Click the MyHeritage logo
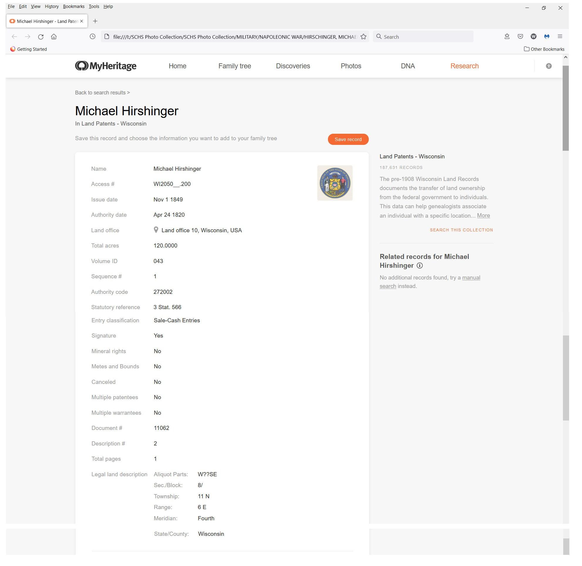This screenshot has height=566, width=582. [x=106, y=66]
